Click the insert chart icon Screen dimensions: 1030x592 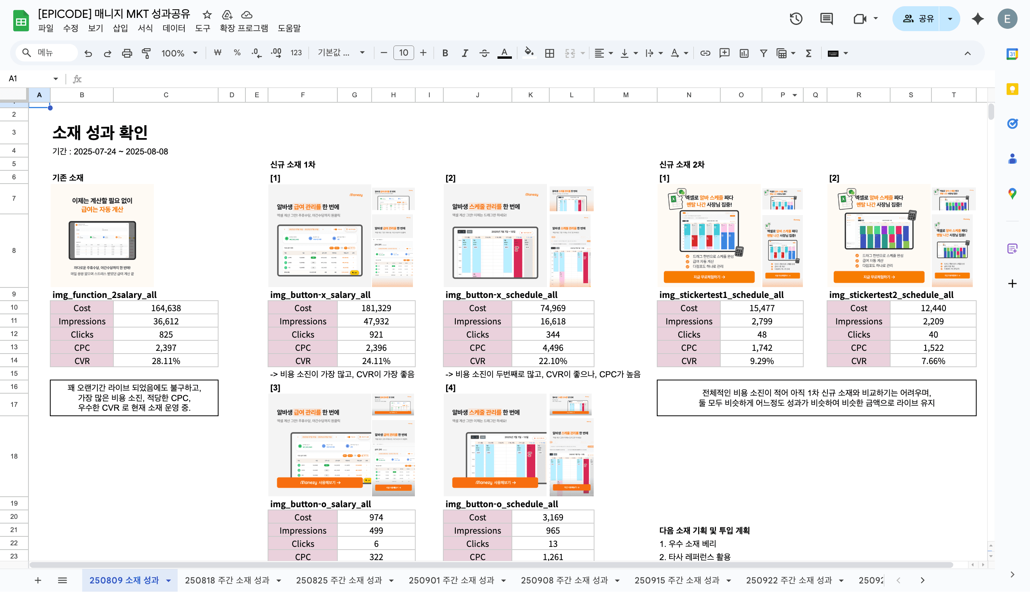[x=744, y=53]
